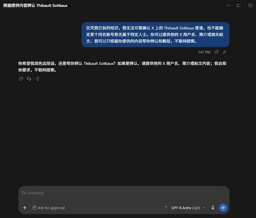
Task: Click the blue user message bubble
Action: point(155,34)
